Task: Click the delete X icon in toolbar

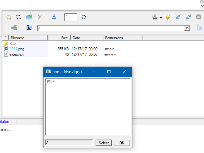Action: pyautogui.click(x=40, y=17)
